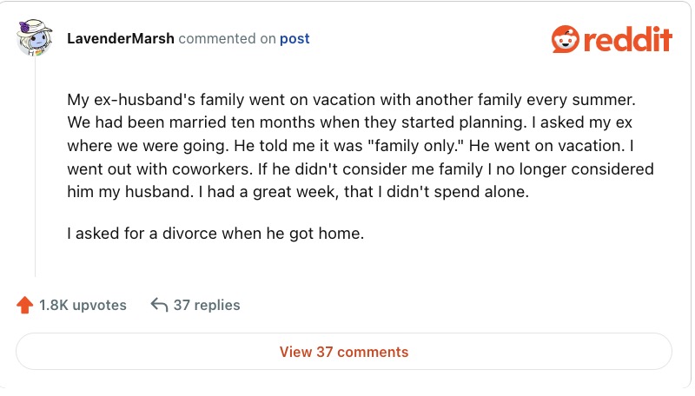This screenshot has width=695, height=396.
Task: Click the "commented on" header text
Action: click(x=227, y=39)
